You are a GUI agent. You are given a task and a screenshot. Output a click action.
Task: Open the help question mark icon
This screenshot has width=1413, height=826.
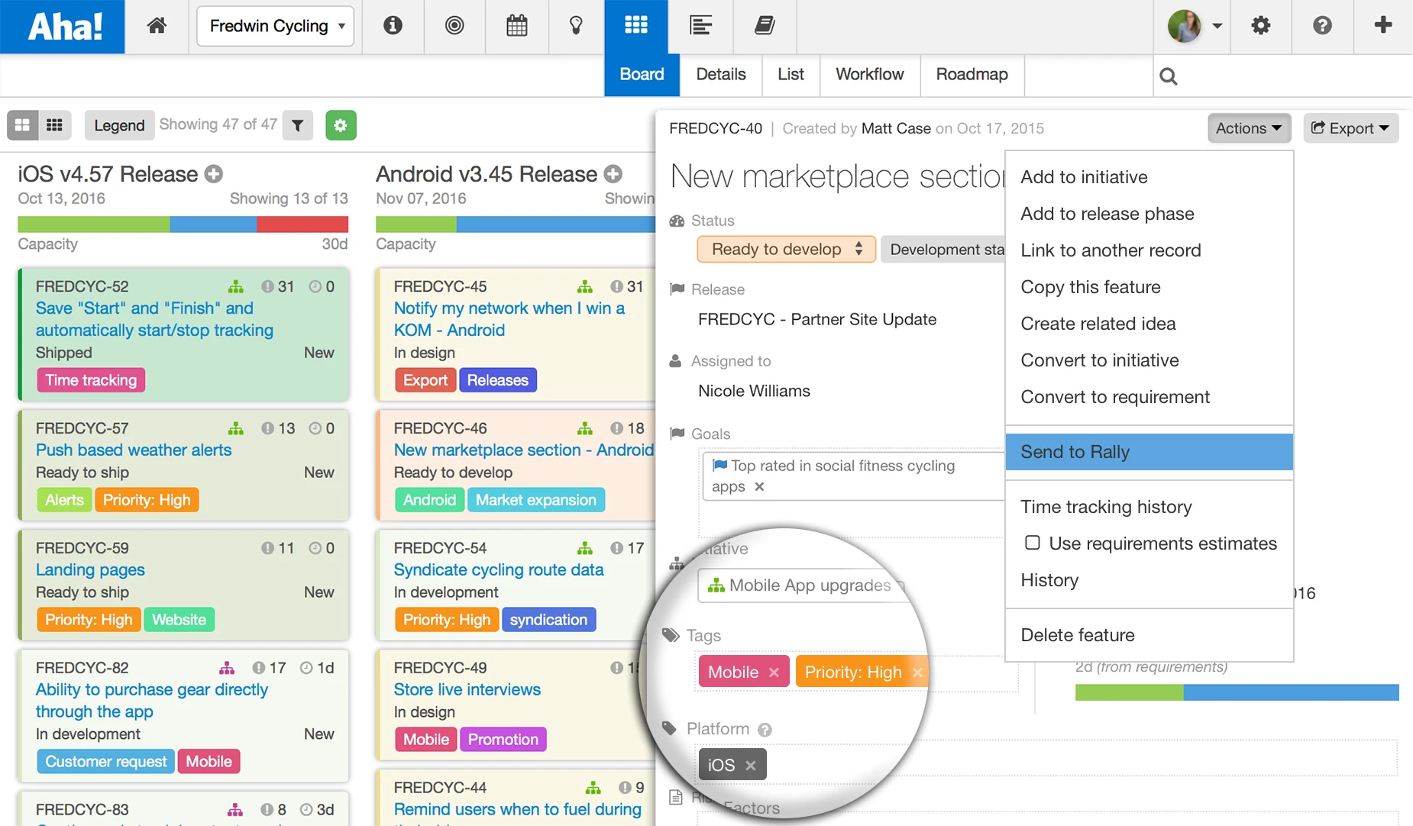click(1322, 26)
